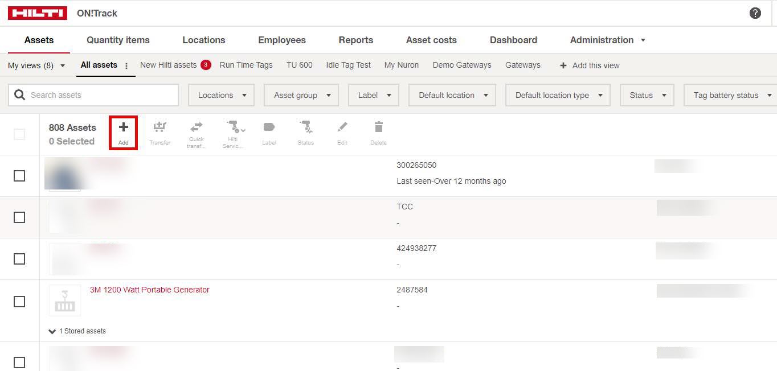
Task: Click the Hilti logo
Action: point(38,13)
